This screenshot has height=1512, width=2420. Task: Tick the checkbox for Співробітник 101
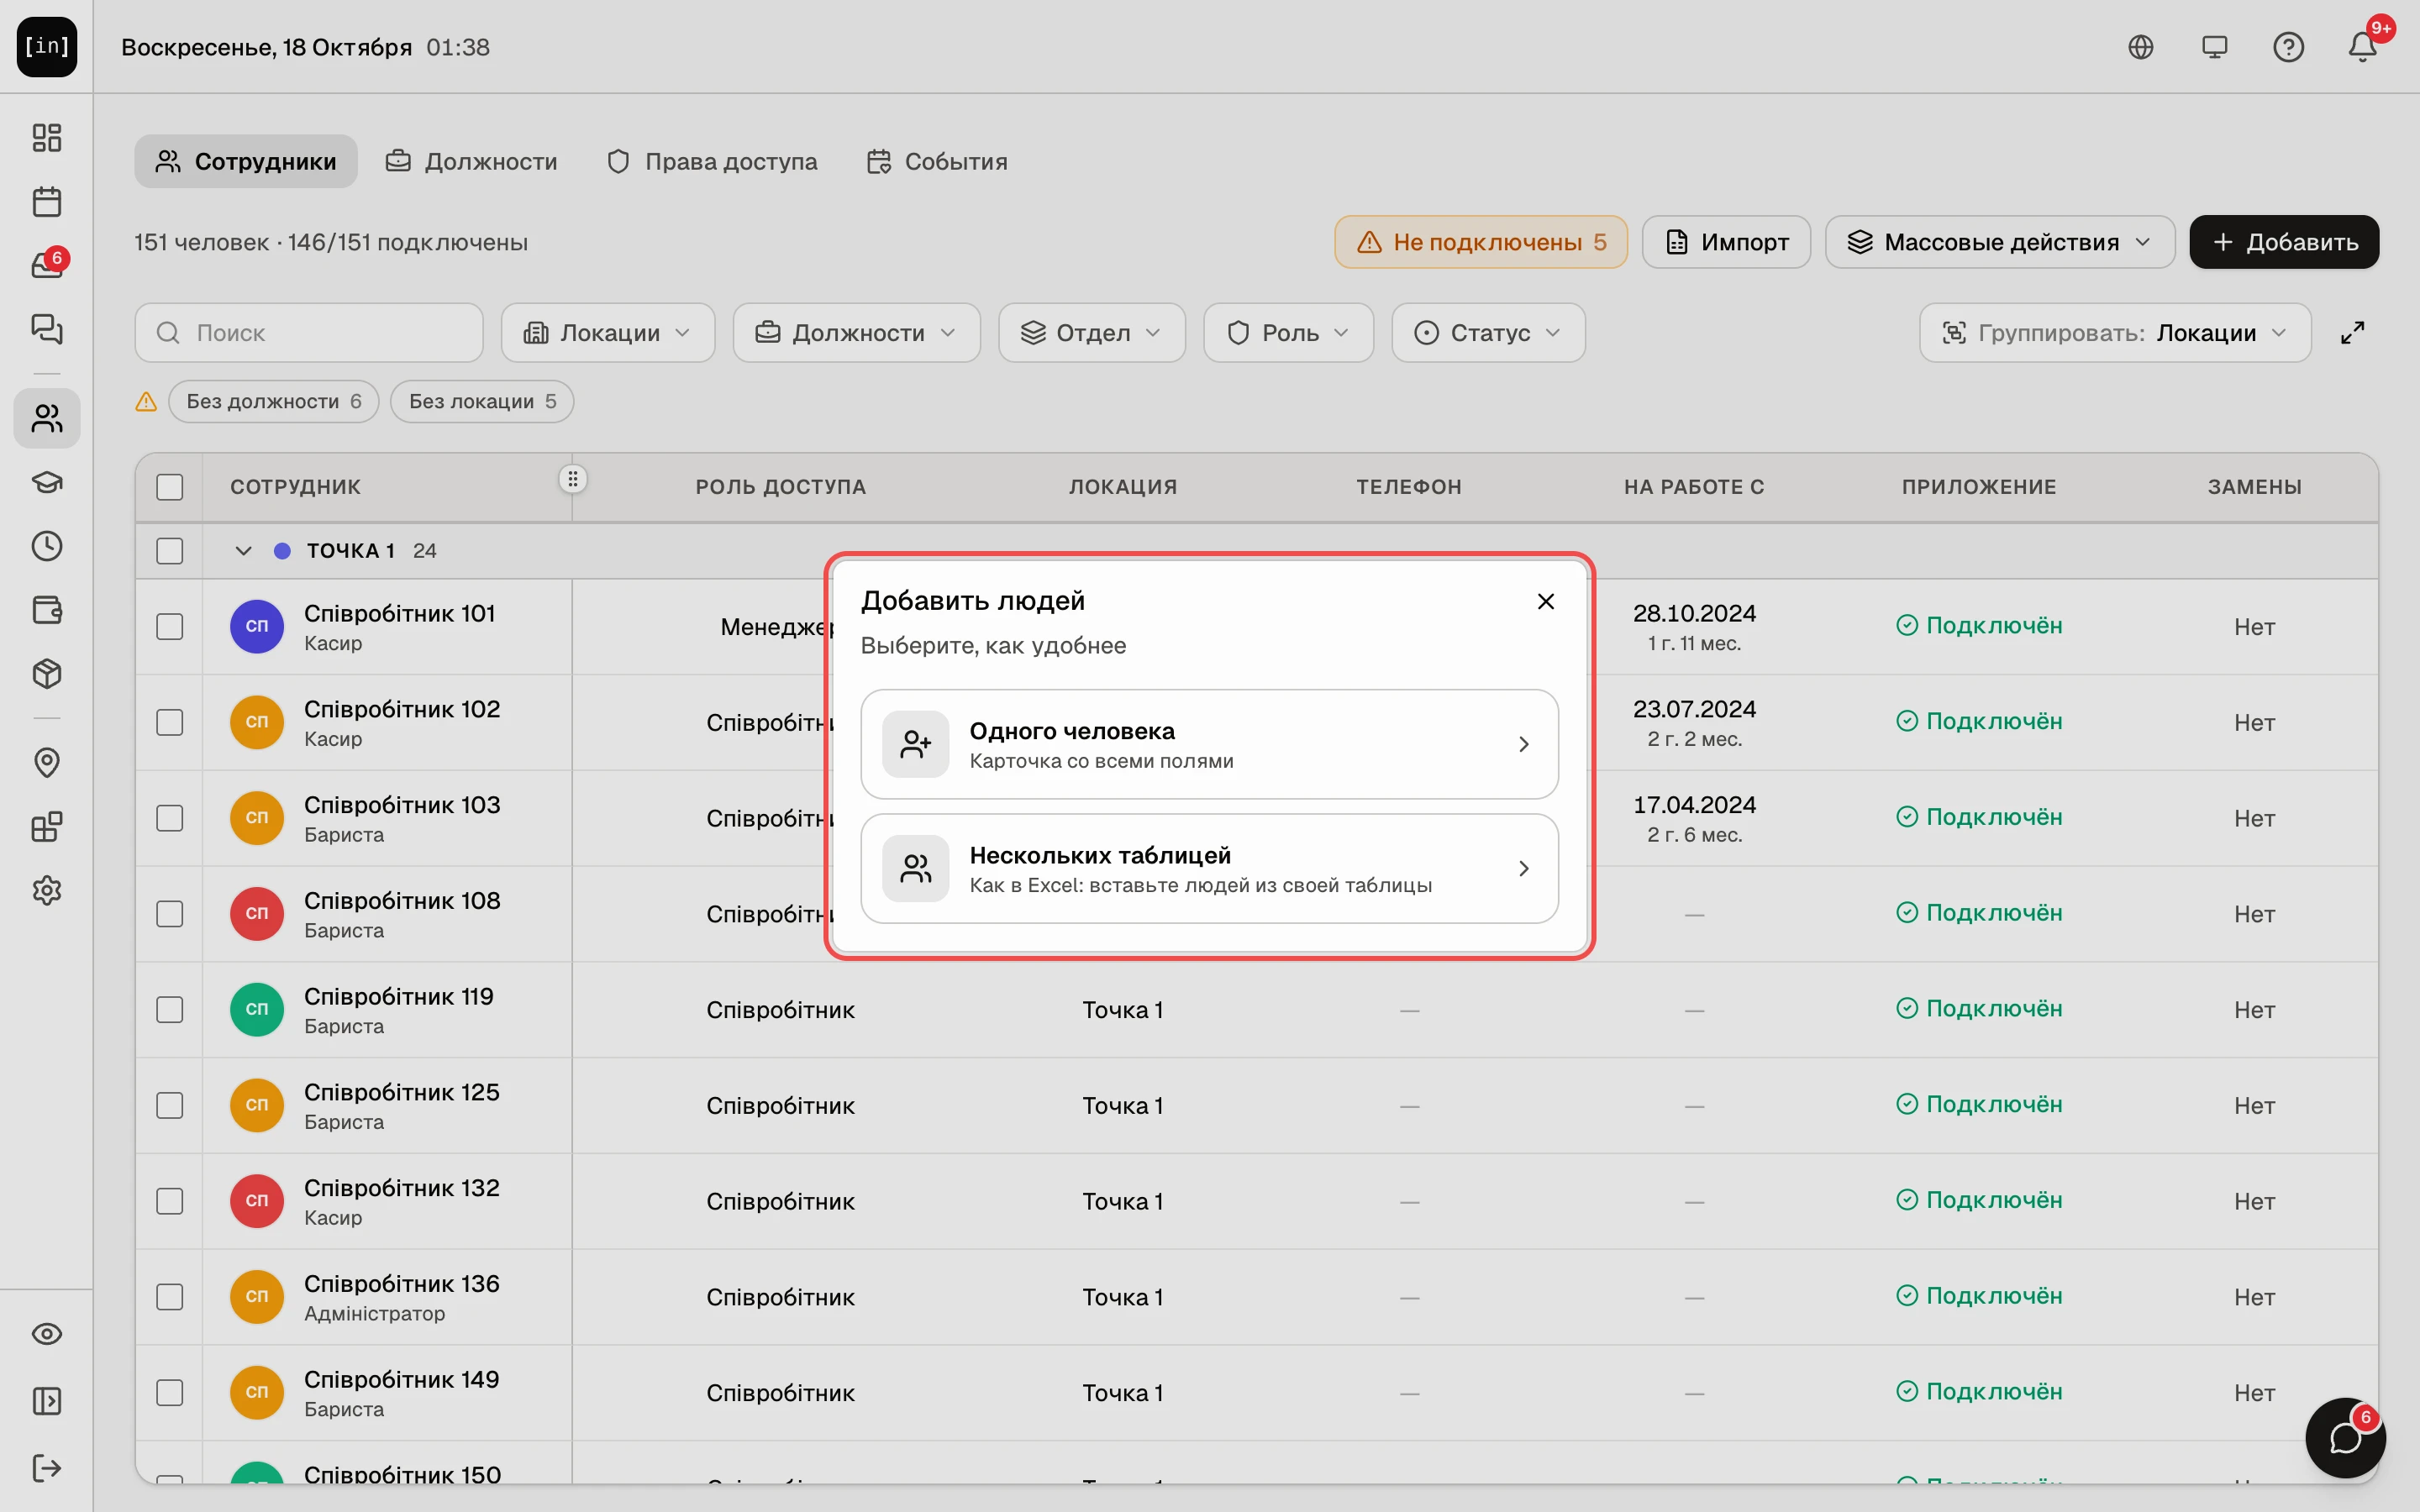coord(170,627)
